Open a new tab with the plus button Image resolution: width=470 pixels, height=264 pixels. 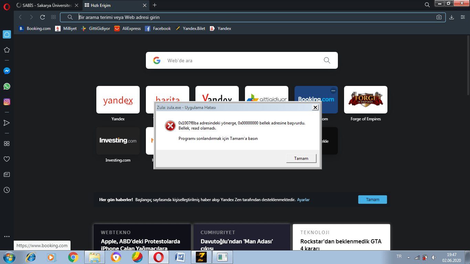154,5
